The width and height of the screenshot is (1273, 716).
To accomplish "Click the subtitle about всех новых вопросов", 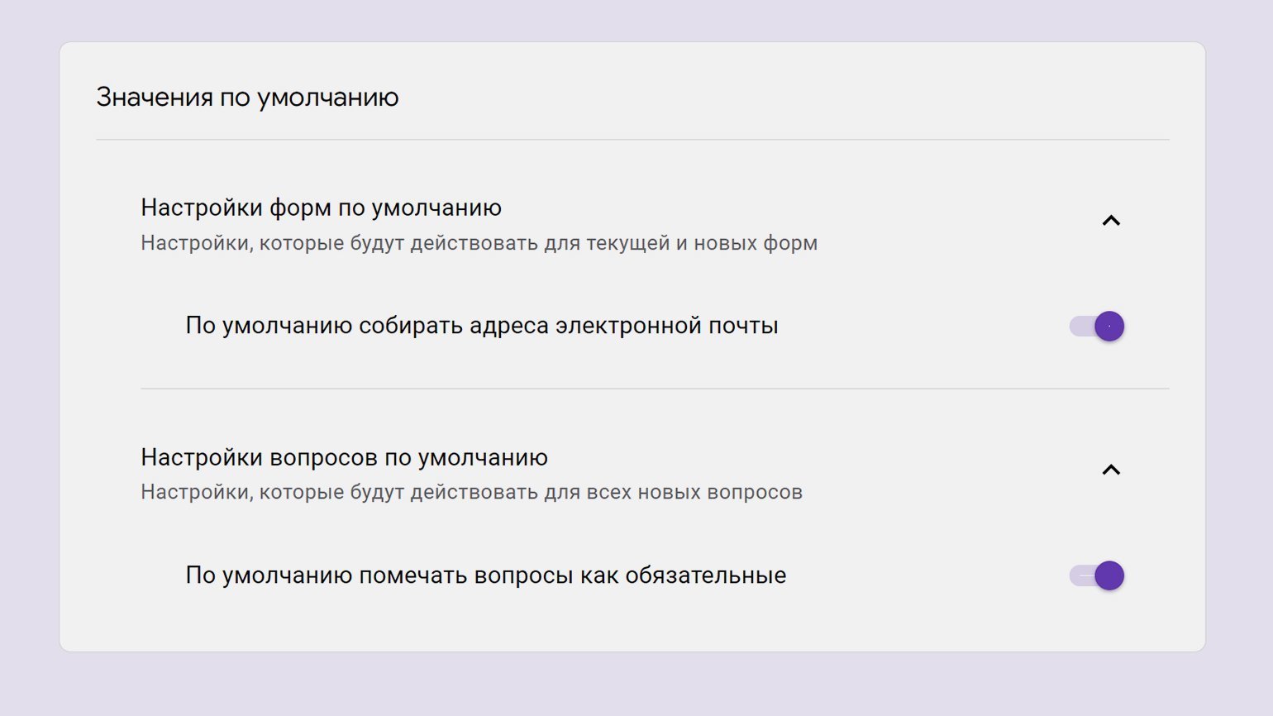I will coord(471,492).
